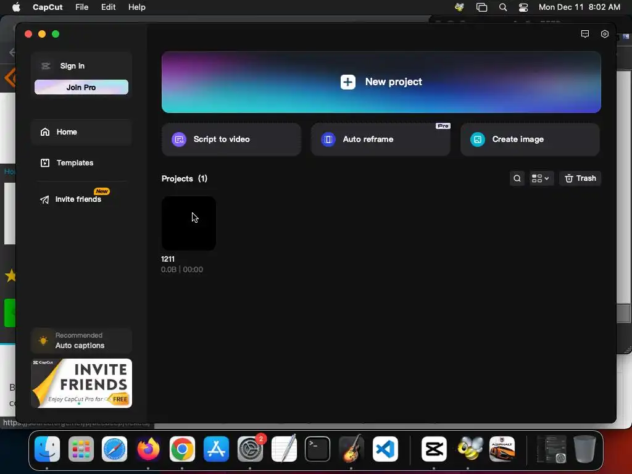
Task: Click the screen mirroring menu bar icon
Action: (x=481, y=7)
